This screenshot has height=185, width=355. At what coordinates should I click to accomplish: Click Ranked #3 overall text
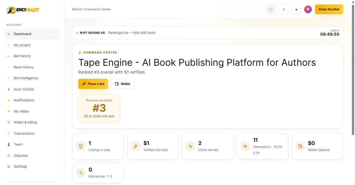[112, 72]
